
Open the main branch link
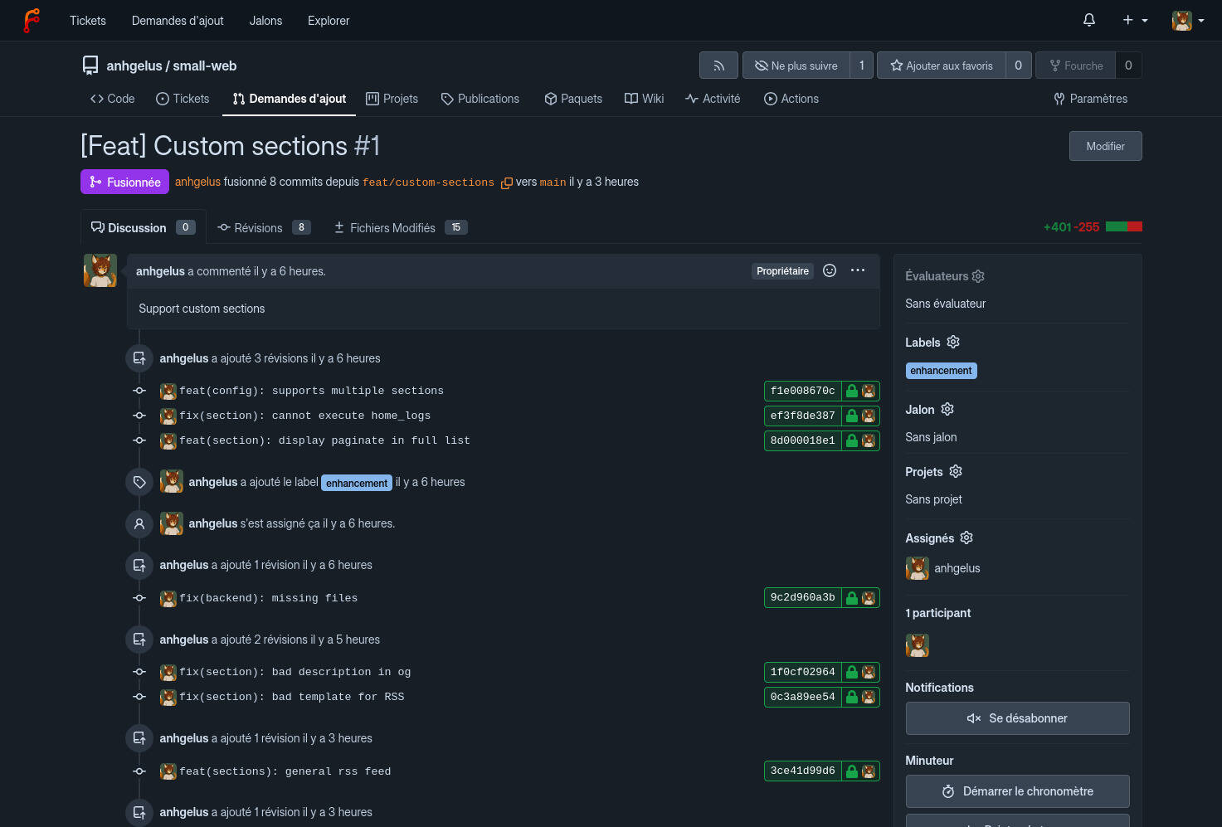tap(553, 182)
